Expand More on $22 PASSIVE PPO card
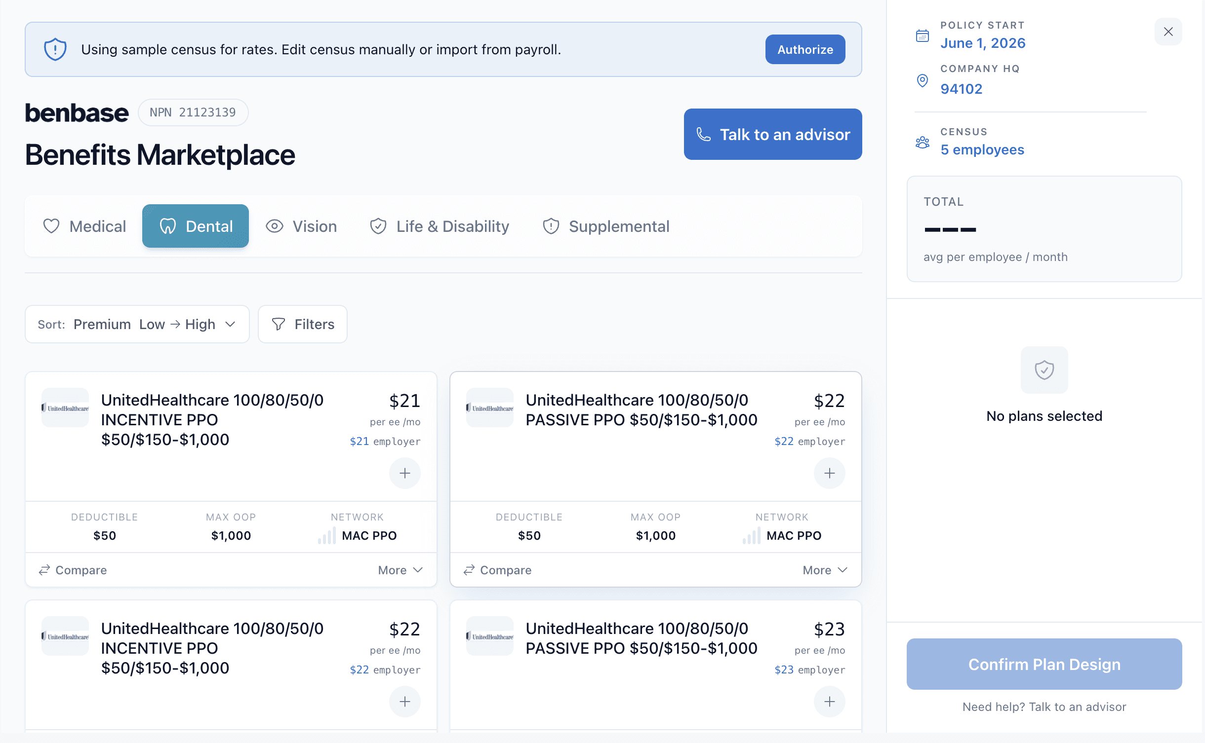 tap(825, 570)
